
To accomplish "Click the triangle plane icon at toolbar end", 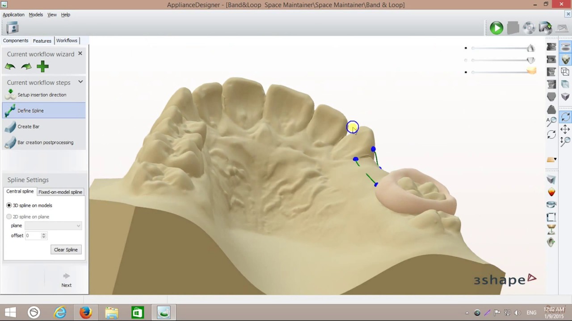I will tap(561, 28).
